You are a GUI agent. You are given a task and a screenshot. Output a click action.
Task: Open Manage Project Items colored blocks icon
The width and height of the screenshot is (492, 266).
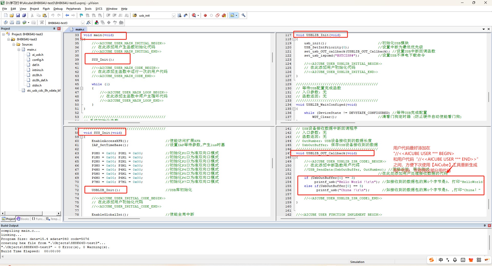point(97,23)
